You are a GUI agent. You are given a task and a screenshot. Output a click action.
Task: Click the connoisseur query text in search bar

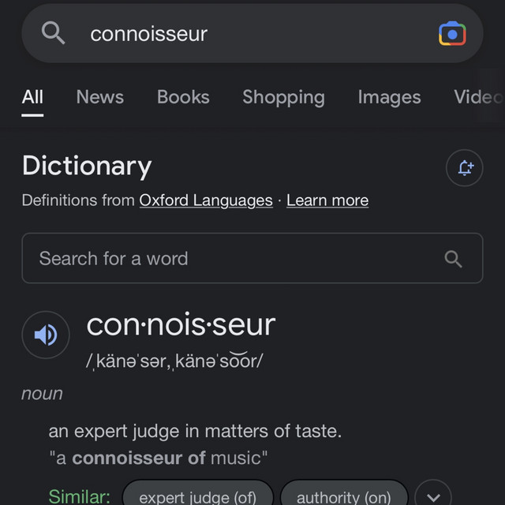tap(149, 34)
